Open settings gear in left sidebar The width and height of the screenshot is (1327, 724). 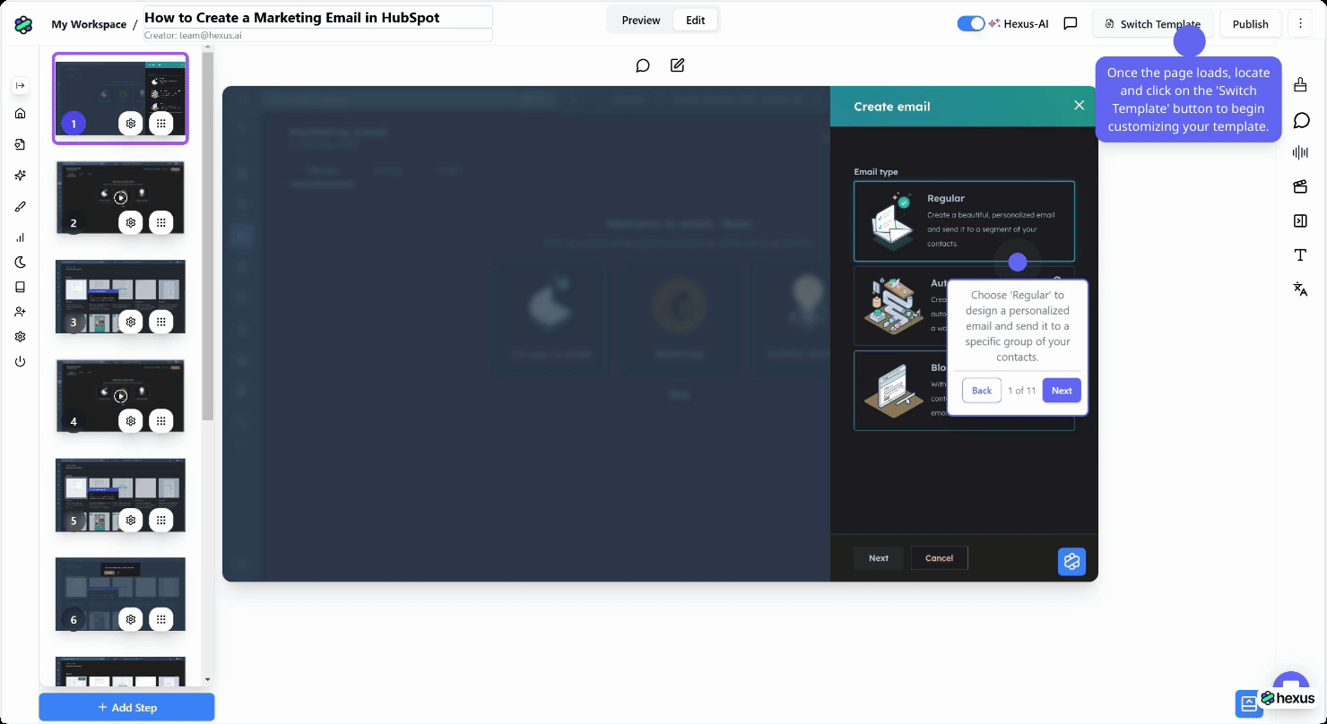[21, 337]
